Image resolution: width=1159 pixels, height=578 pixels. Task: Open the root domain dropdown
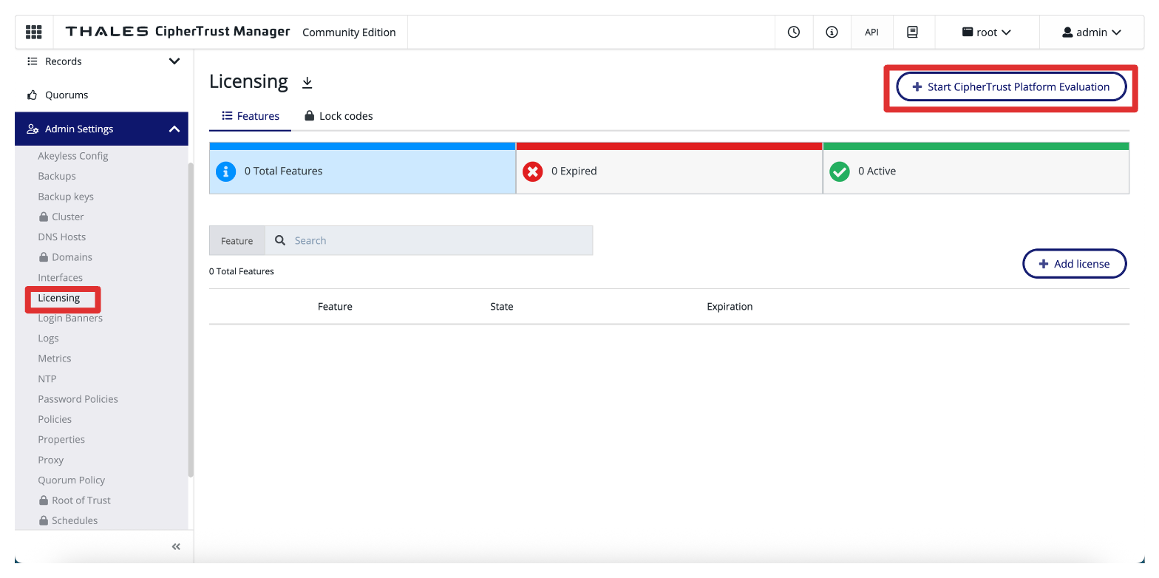coord(986,33)
